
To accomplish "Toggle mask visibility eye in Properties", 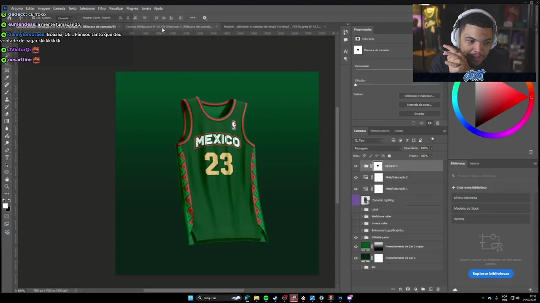I will pyautogui.click(x=429, y=123).
